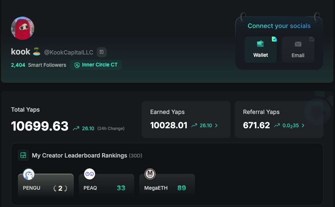Screen dimensions: 335x207
Task: Click the palm island emoji next to kook
Action: 37,52
